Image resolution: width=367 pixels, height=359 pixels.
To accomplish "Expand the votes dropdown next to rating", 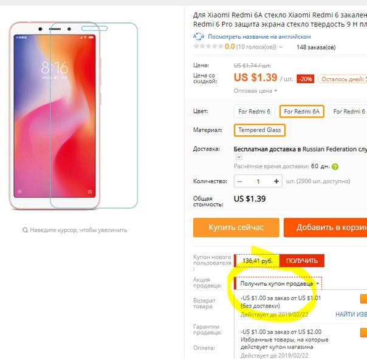I will coord(281,47).
